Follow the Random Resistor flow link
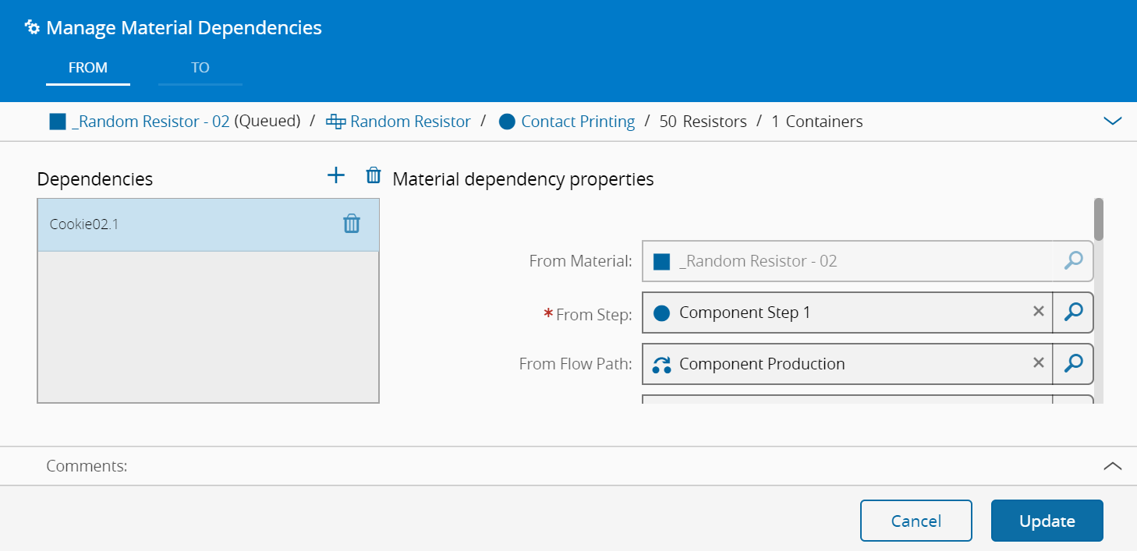This screenshot has height=551, width=1137. [410, 122]
